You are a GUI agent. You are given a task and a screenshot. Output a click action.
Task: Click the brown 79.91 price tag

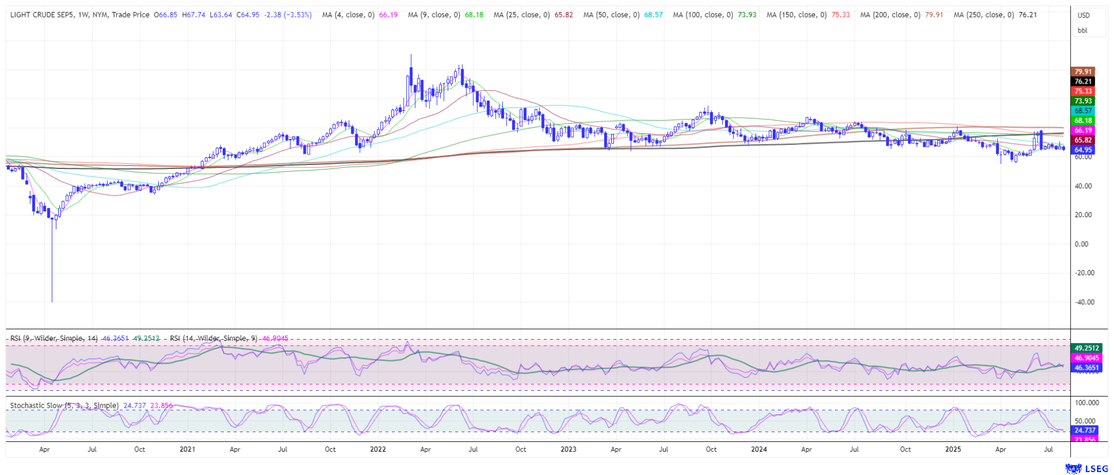pyautogui.click(x=1083, y=71)
